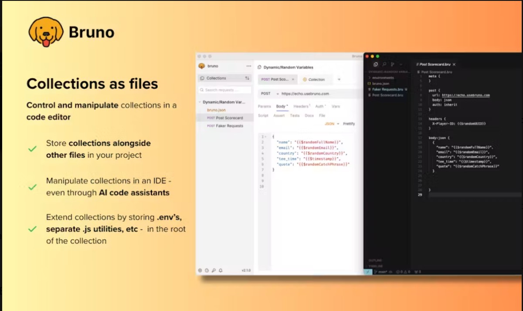Click the notifications bell in Bruno's footer
Screen dimensions: 523x311
click(x=221, y=270)
